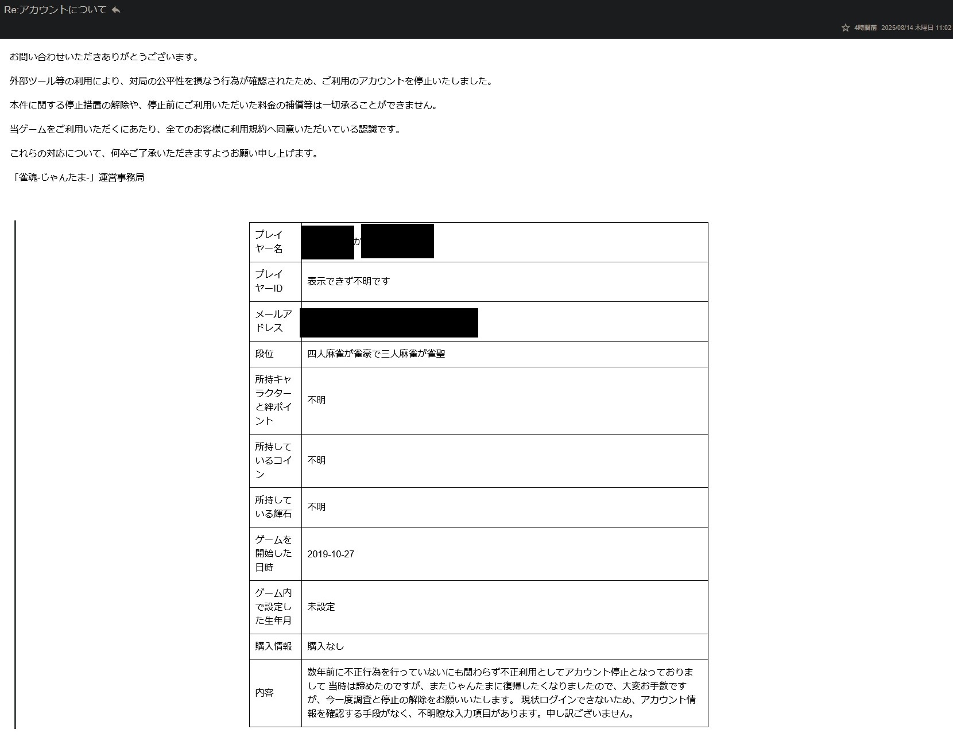Screen dimensions: 953x737
Task: Click the rank value 四人麻雀が雀豪
Action: click(376, 354)
